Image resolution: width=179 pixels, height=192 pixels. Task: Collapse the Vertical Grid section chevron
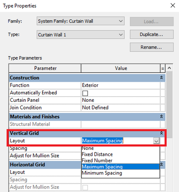[x=162, y=133]
